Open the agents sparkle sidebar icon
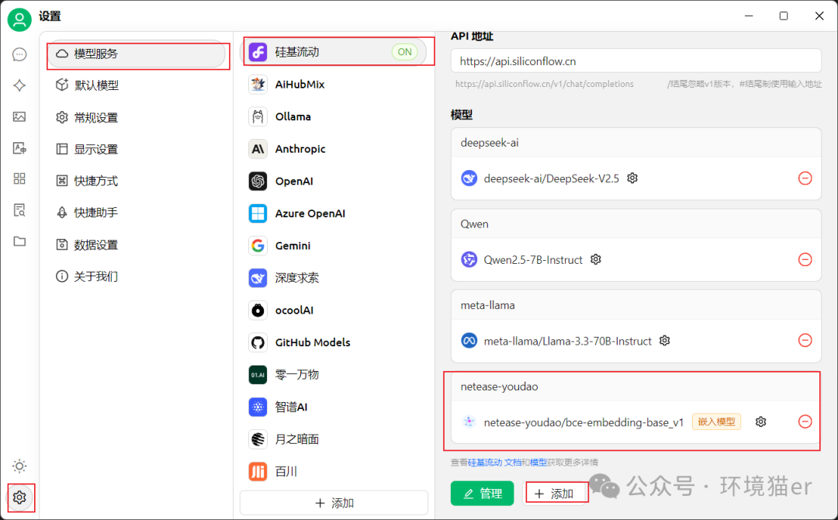 coord(19,85)
